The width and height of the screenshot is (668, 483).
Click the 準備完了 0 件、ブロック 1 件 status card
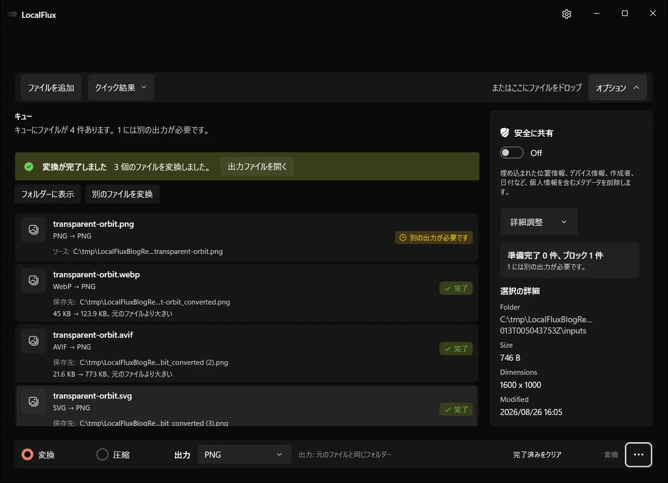click(569, 261)
